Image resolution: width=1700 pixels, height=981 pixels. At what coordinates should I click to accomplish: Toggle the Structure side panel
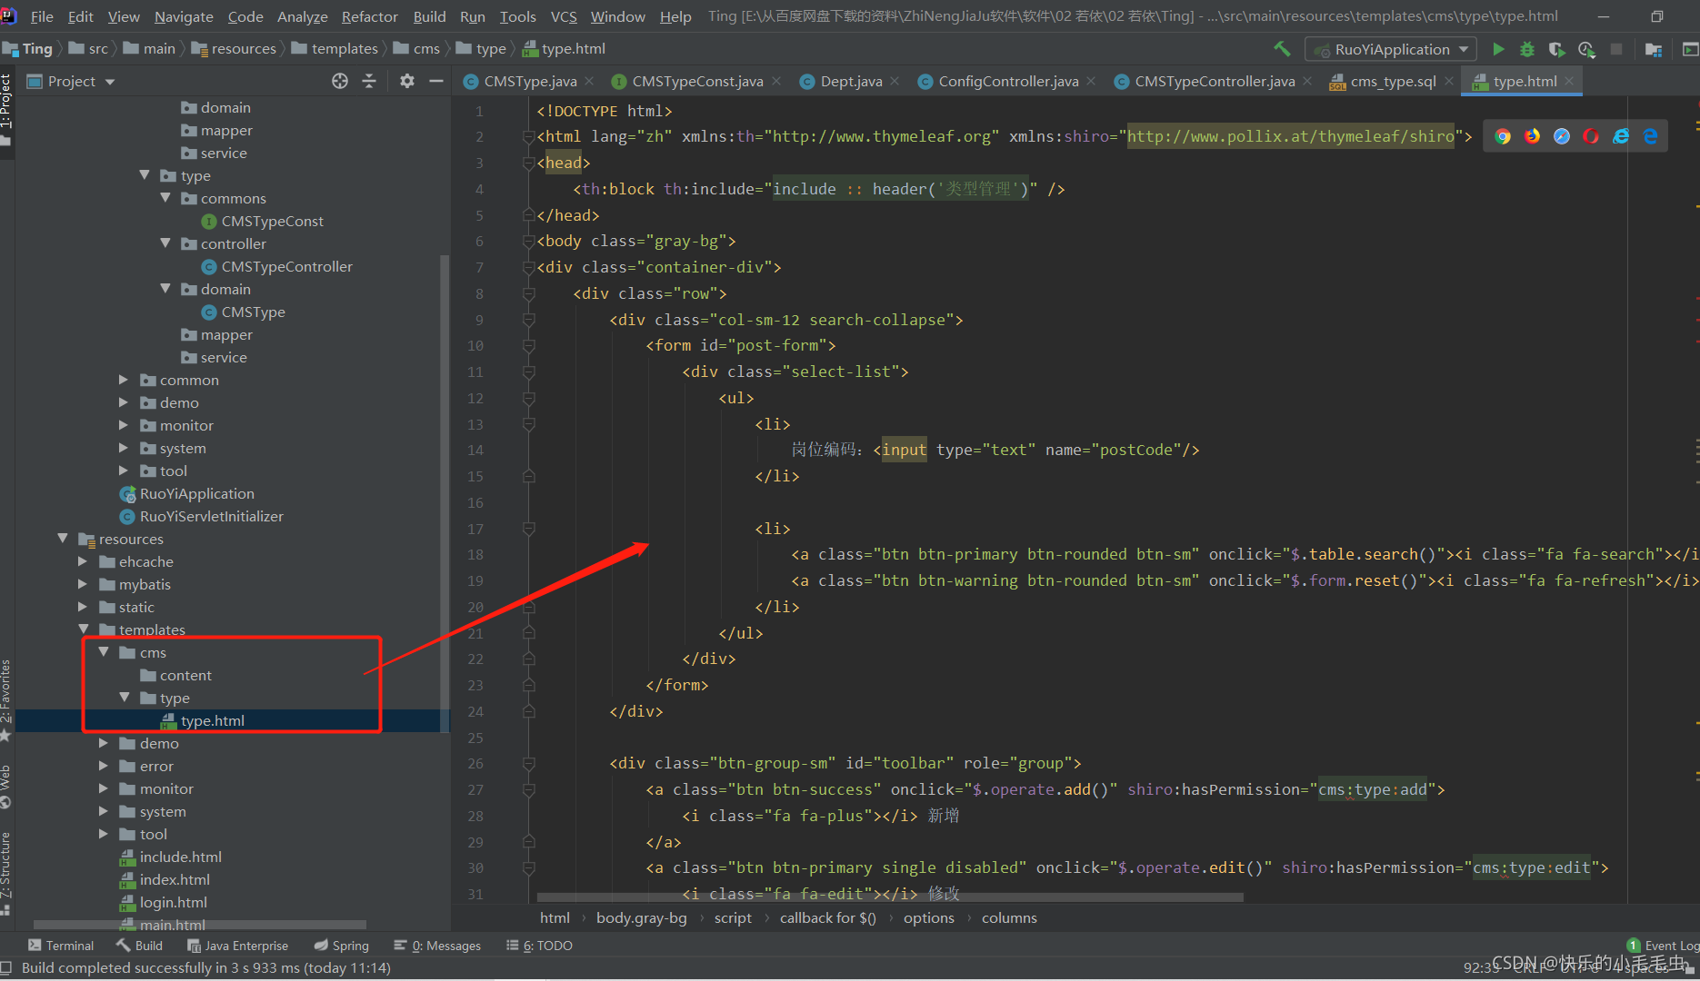click(6, 867)
